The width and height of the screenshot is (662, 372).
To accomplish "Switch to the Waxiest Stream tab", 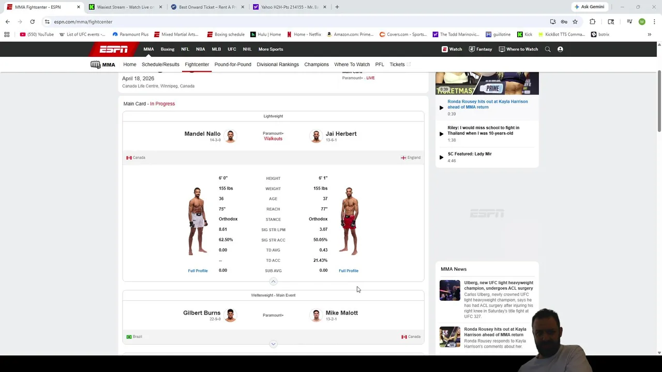I will (125, 7).
